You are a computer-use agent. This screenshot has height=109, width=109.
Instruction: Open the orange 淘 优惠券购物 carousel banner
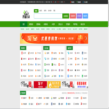(54, 38)
